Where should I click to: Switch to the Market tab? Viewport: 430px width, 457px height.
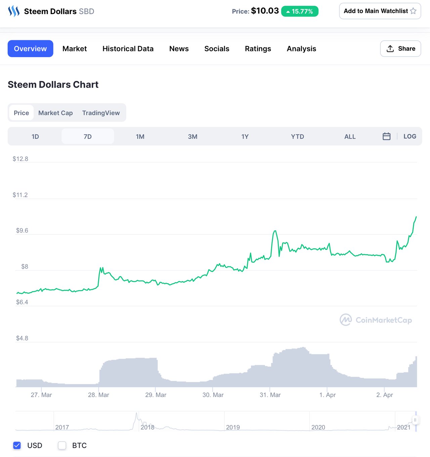(75, 49)
